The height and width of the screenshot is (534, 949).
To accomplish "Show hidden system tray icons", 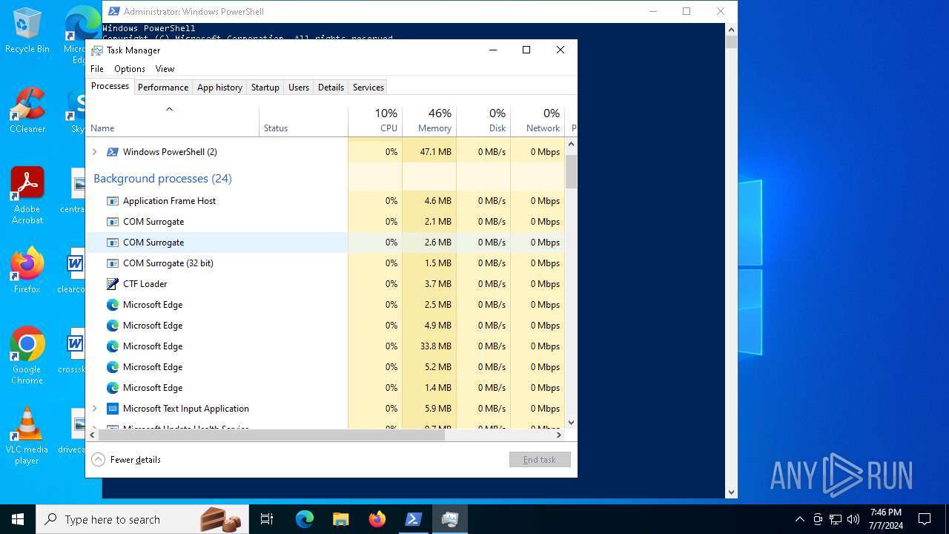I will 799,519.
